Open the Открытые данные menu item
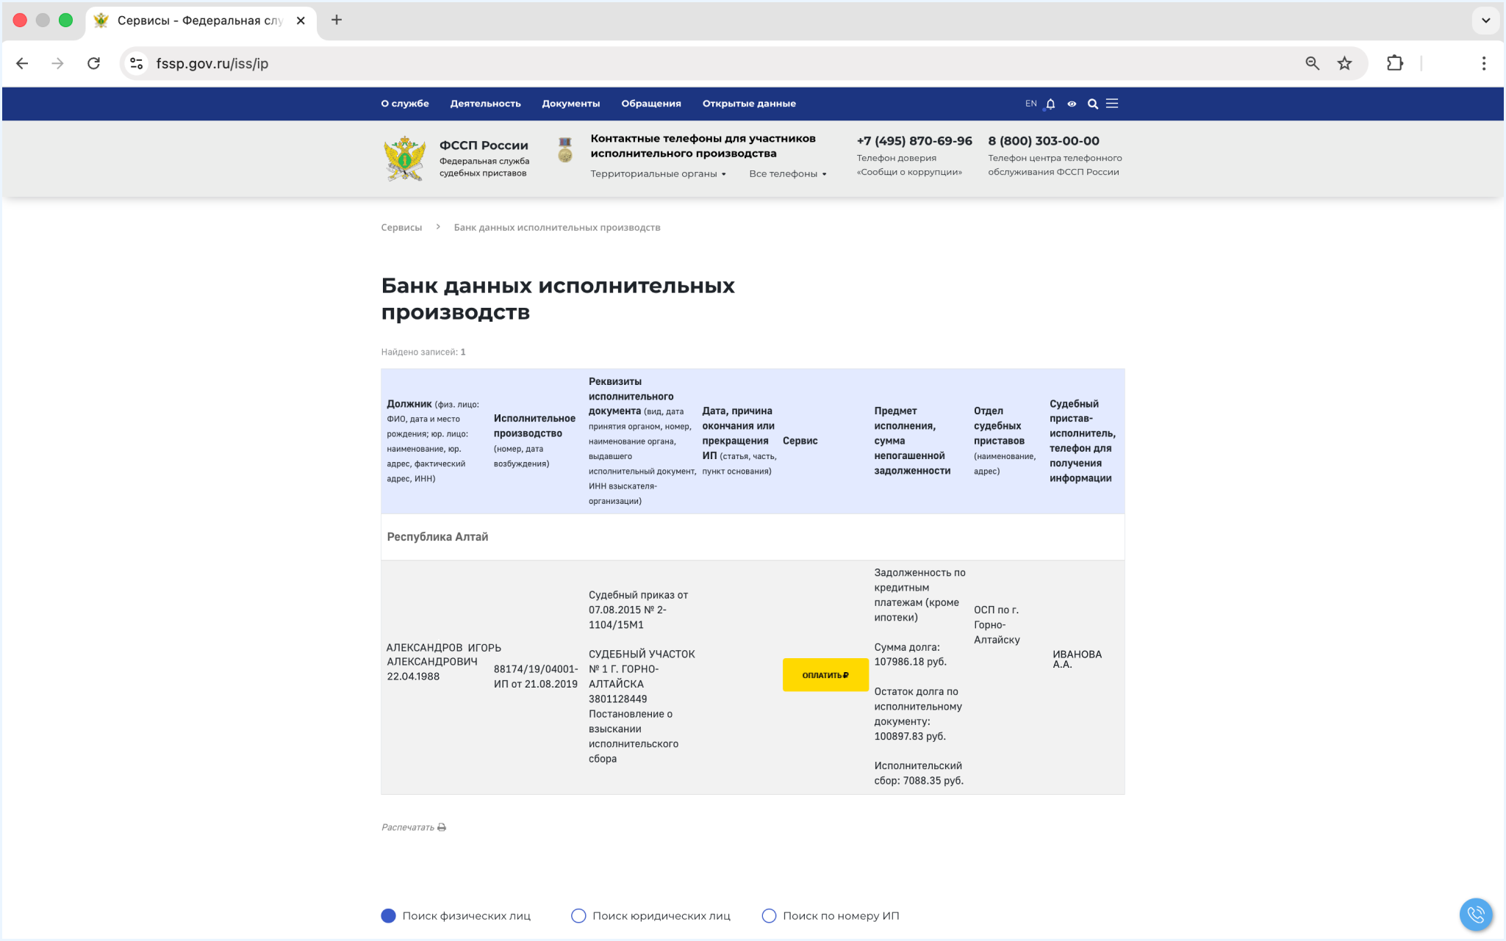Image resolution: width=1506 pixels, height=941 pixels. 748,104
